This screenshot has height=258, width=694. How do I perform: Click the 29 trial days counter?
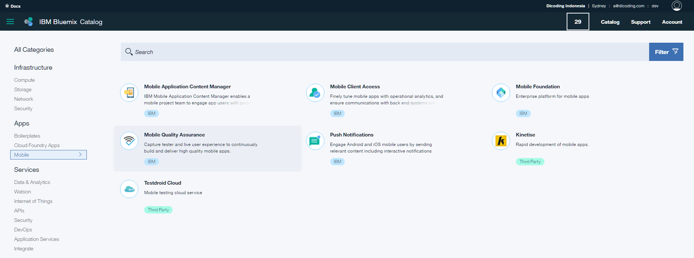click(x=578, y=22)
